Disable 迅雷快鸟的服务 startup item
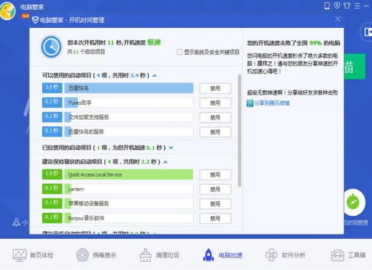The width and height of the screenshot is (372, 270). click(x=215, y=132)
